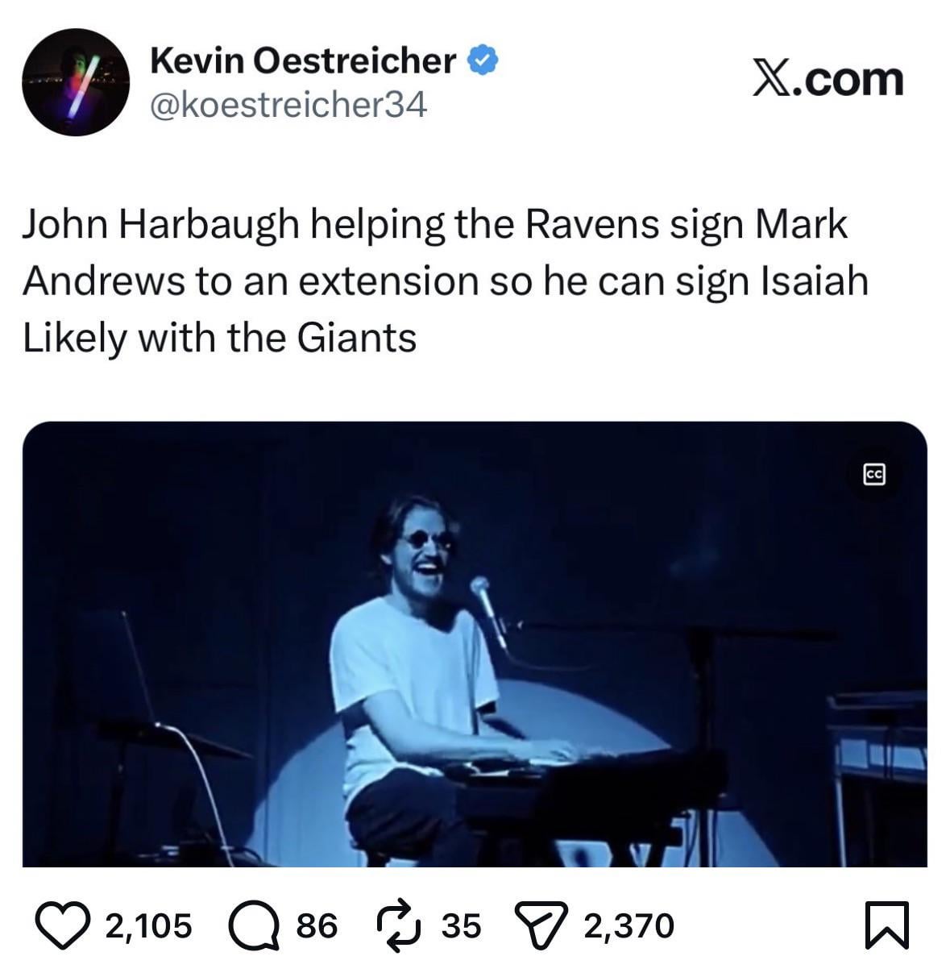View the 35 reposts count
Screen dimensions: 950x977
461,925
